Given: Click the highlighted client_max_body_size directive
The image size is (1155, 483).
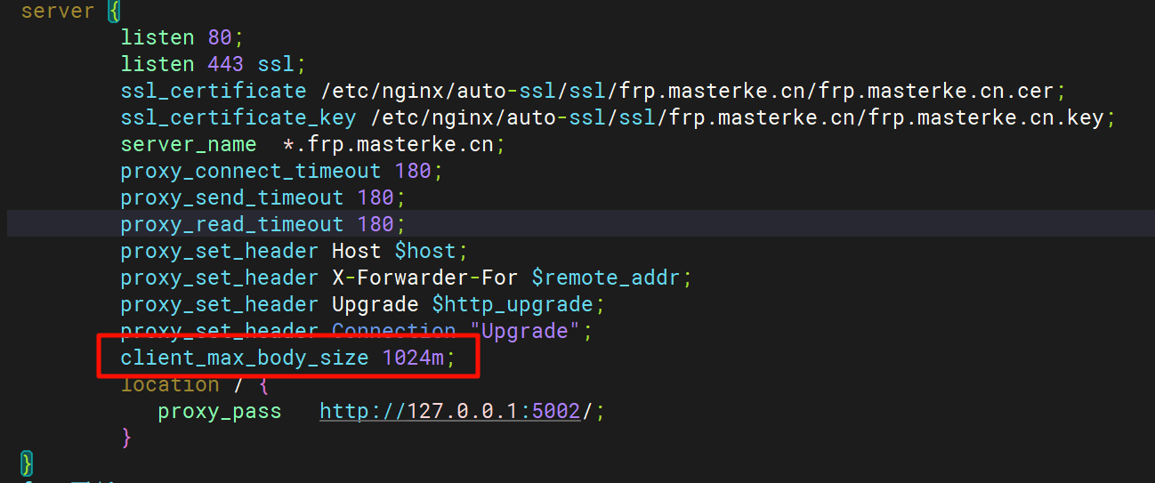Looking at the screenshot, I should pyautogui.click(x=245, y=358).
